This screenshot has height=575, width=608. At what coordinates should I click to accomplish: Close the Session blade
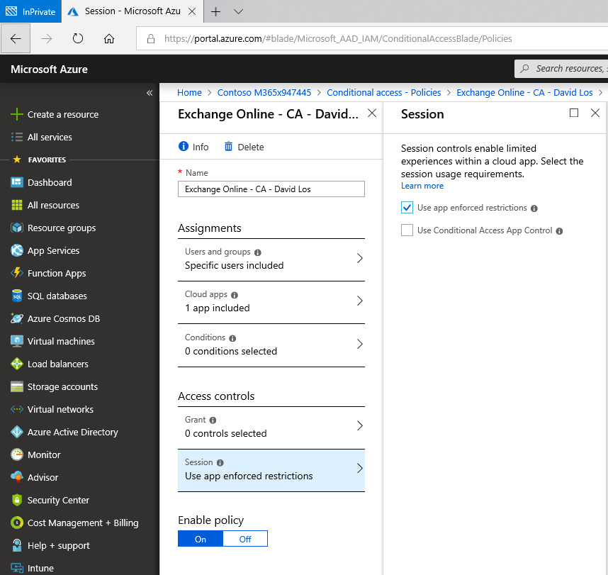595,113
